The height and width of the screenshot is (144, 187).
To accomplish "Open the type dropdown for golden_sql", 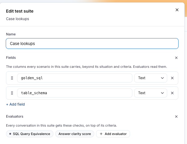I will pyautogui.click(x=151, y=78).
